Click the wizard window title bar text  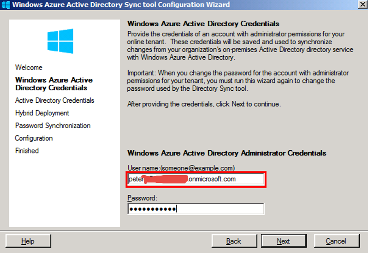(x=121, y=5)
